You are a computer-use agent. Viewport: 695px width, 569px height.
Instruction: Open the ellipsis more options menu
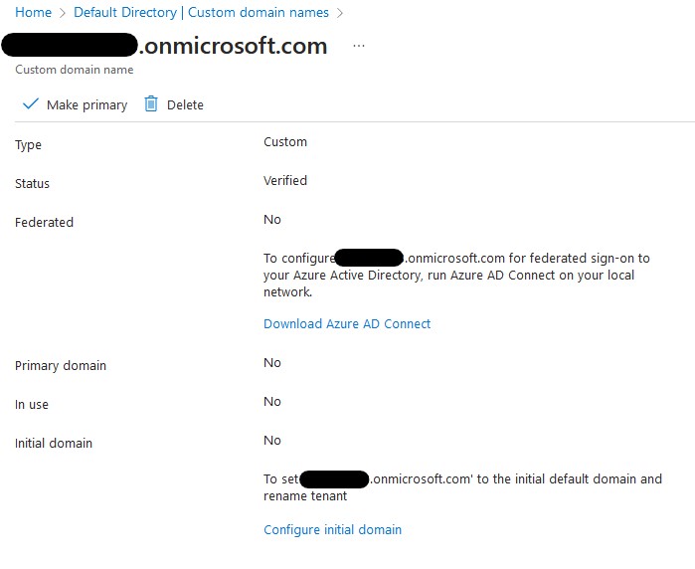[x=359, y=46]
